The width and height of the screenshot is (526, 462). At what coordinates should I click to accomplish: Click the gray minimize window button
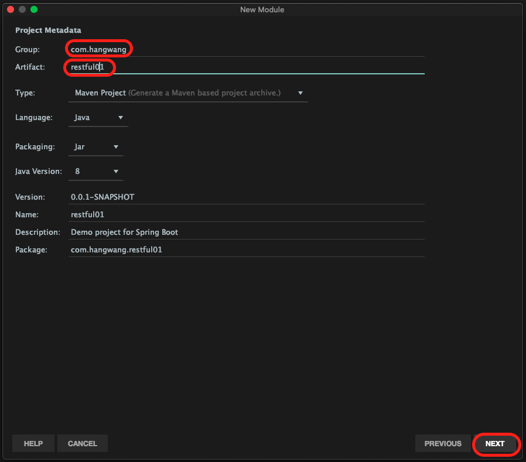(x=22, y=9)
